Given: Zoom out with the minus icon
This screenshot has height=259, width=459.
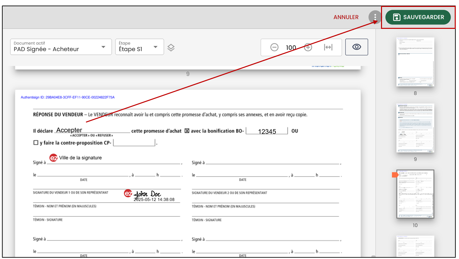Looking at the screenshot, I should (274, 47).
